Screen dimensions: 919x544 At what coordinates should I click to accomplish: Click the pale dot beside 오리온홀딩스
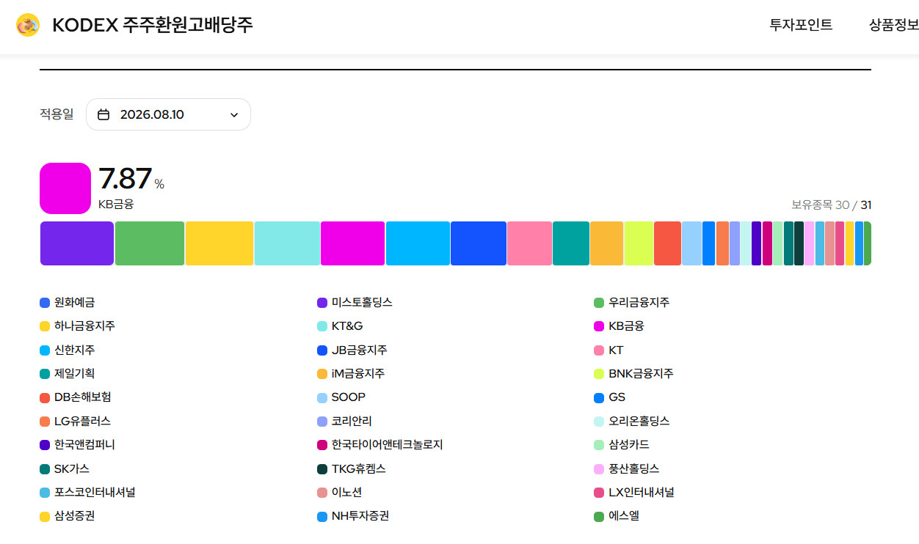click(x=599, y=422)
